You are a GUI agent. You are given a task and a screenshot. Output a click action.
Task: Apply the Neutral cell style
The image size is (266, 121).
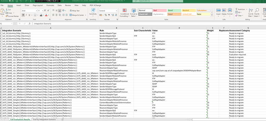tap(189, 10)
